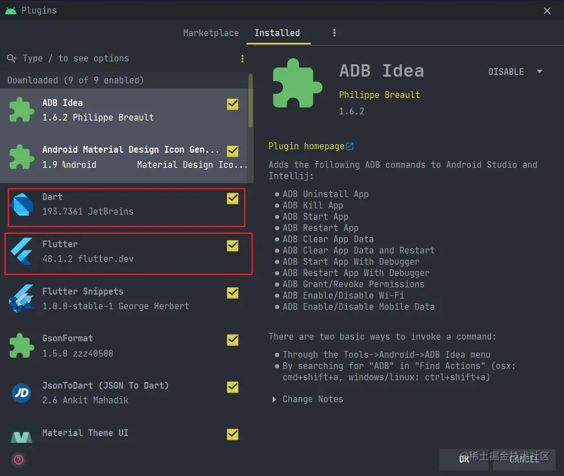This screenshot has width=564, height=476.
Task: Close the Plugins dialog
Action: tap(547, 11)
